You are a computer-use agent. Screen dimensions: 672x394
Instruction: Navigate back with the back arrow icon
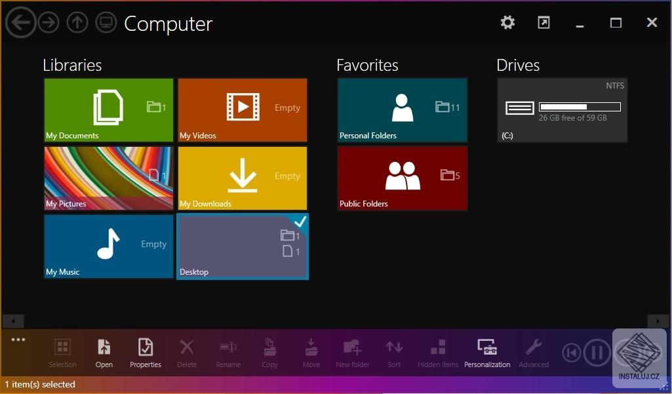[x=20, y=22]
